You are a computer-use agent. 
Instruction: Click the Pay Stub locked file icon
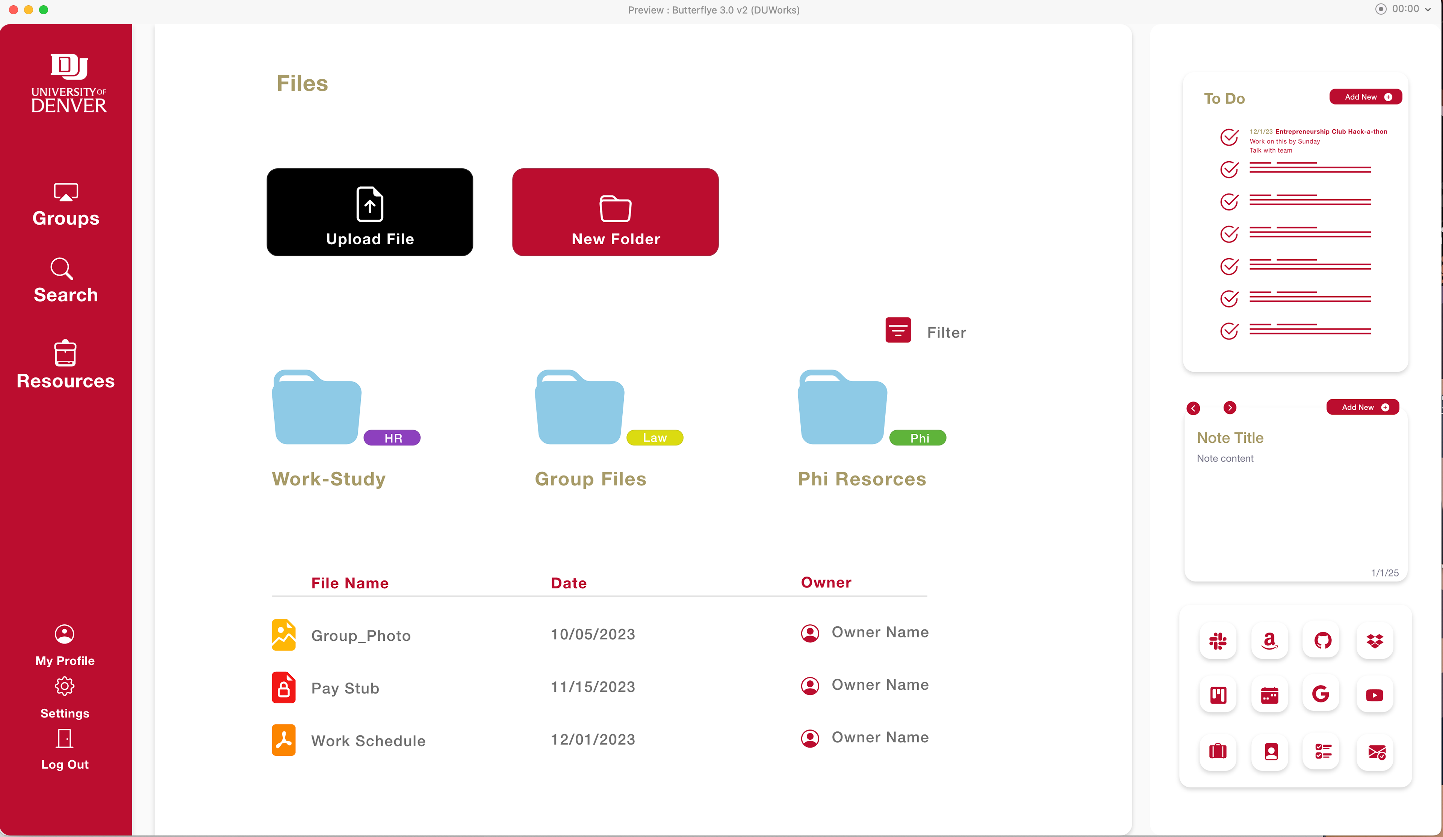click(x=283, y=687)
